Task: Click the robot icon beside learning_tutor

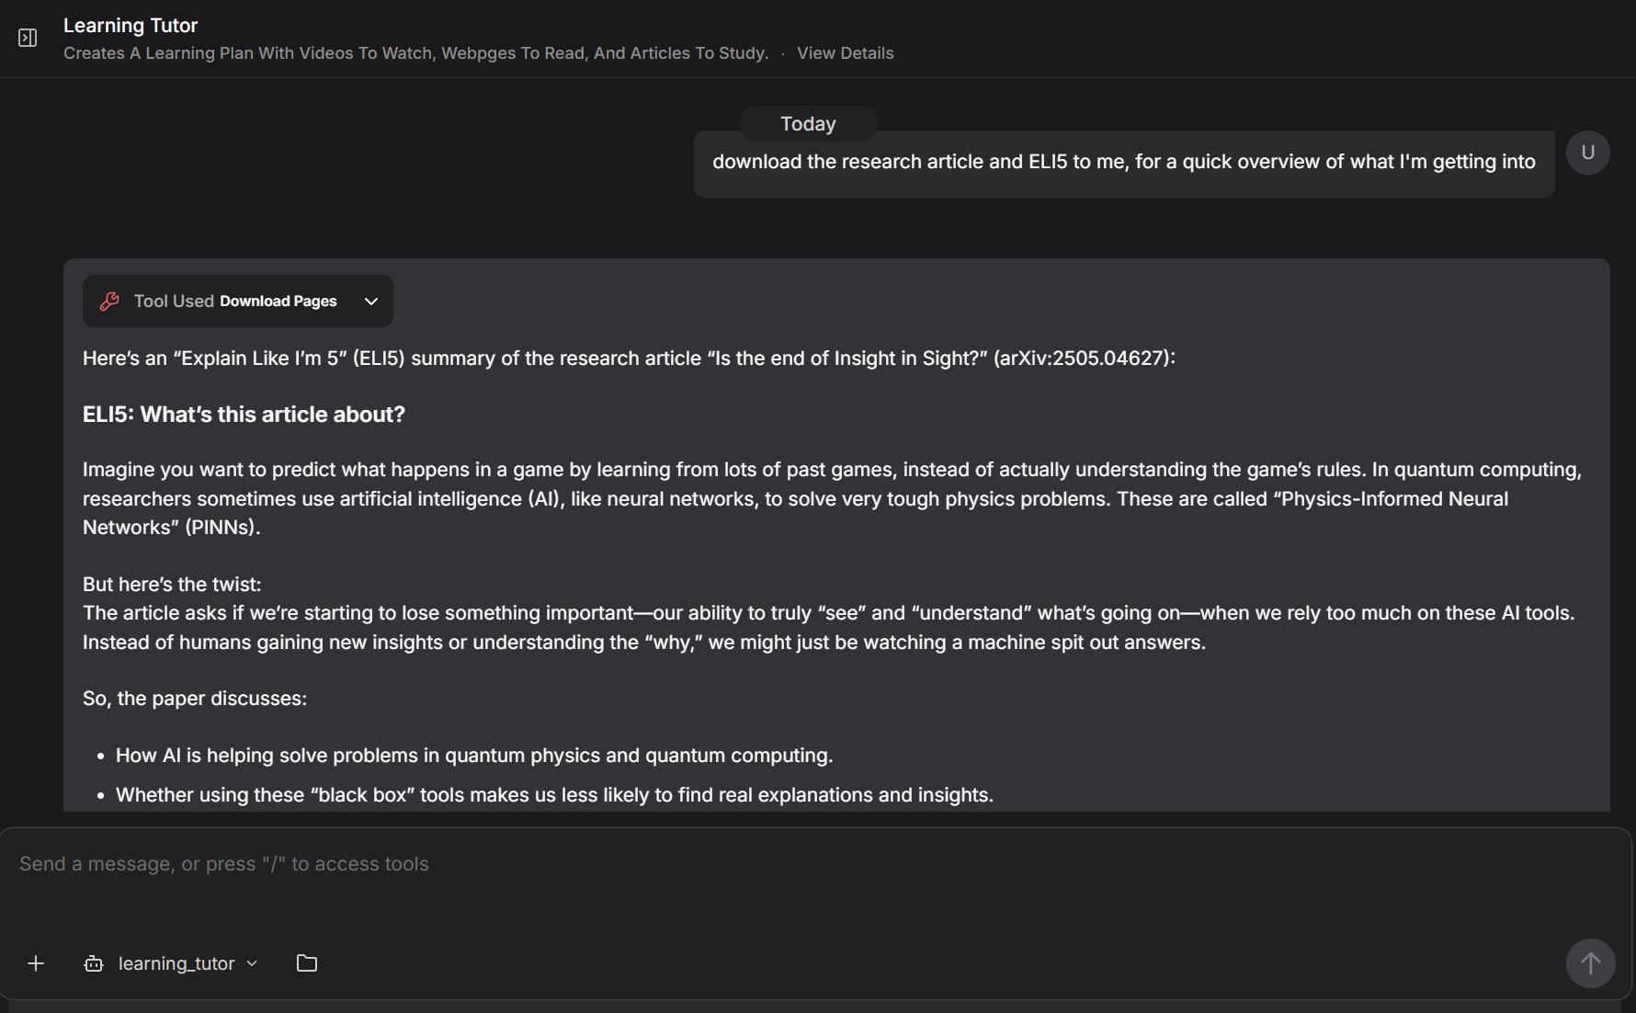Action: click(93, 963)
